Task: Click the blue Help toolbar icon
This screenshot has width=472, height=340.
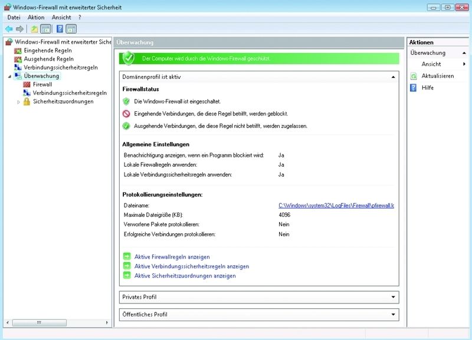Action: (x=60, y=29)
